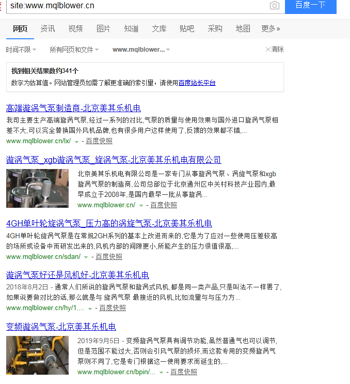
Task: Open 百度快照 for the homepage result
Action: point(164,205)
